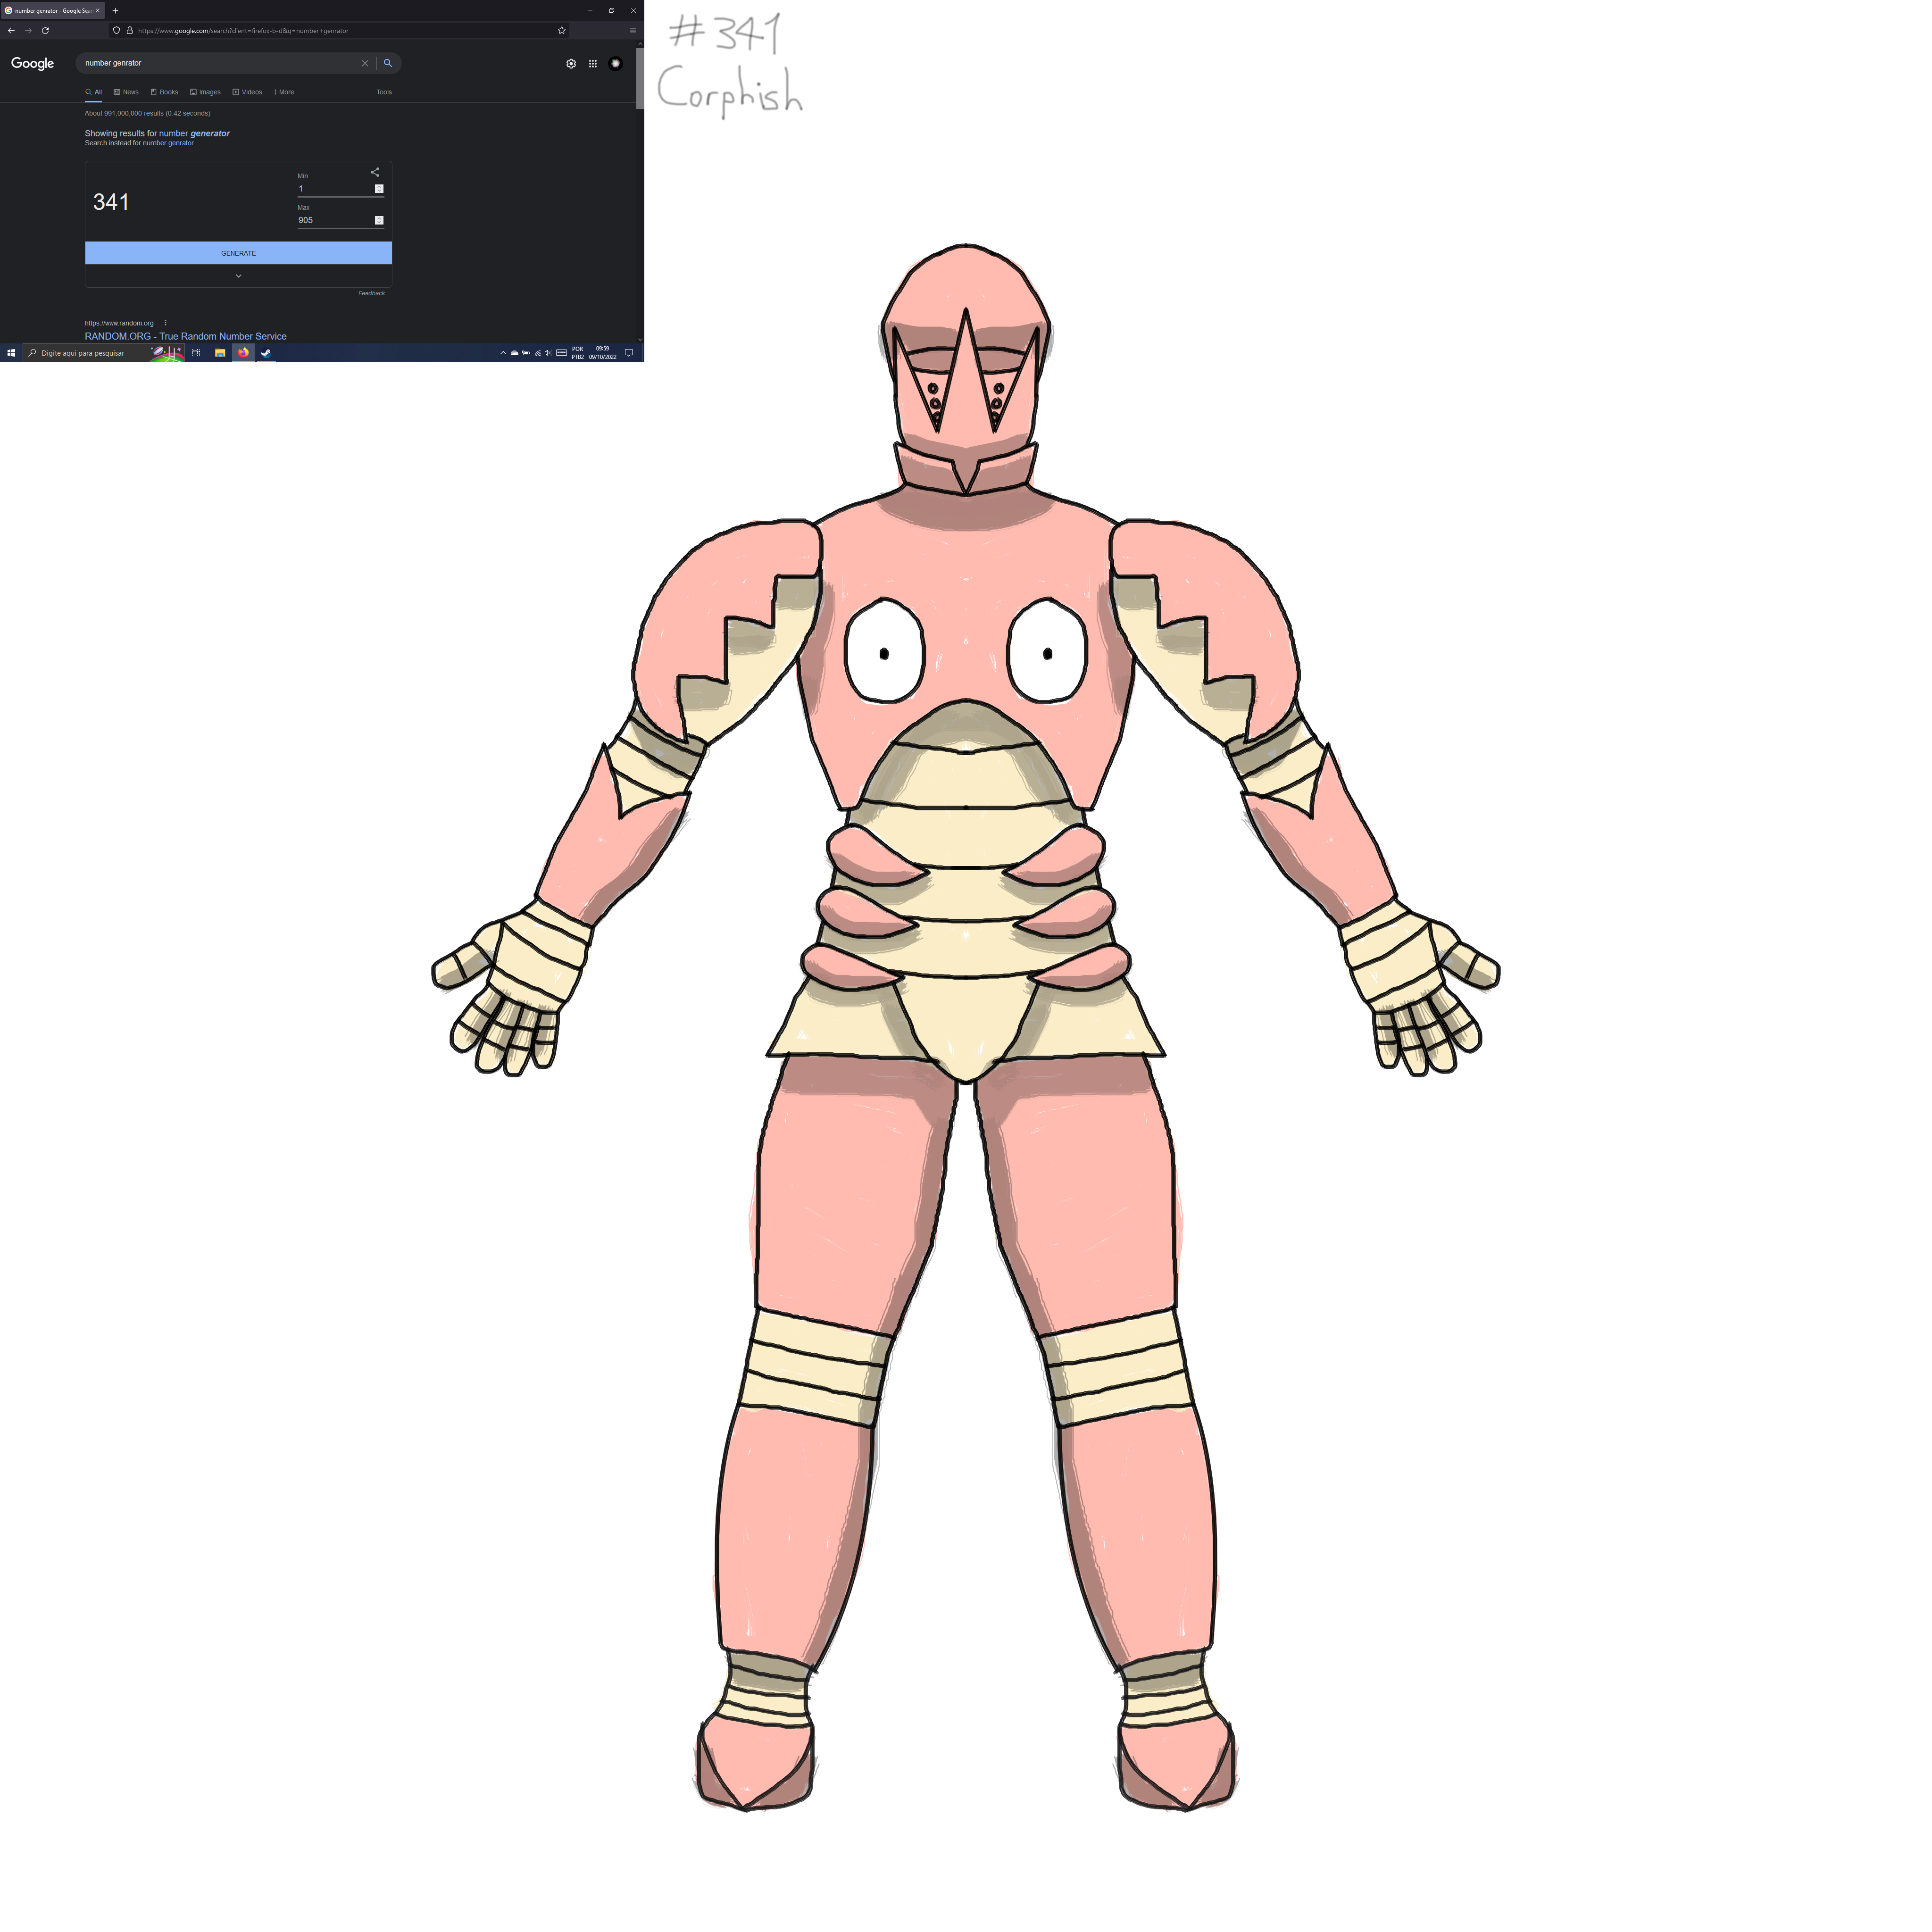
Task: Open the RANDOM.ORG result link
Action: (x=185, y=336)
